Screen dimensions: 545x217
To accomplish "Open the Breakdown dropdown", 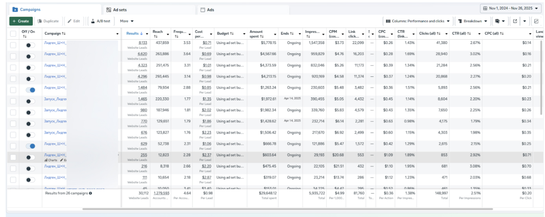I will tap(473, 21).
